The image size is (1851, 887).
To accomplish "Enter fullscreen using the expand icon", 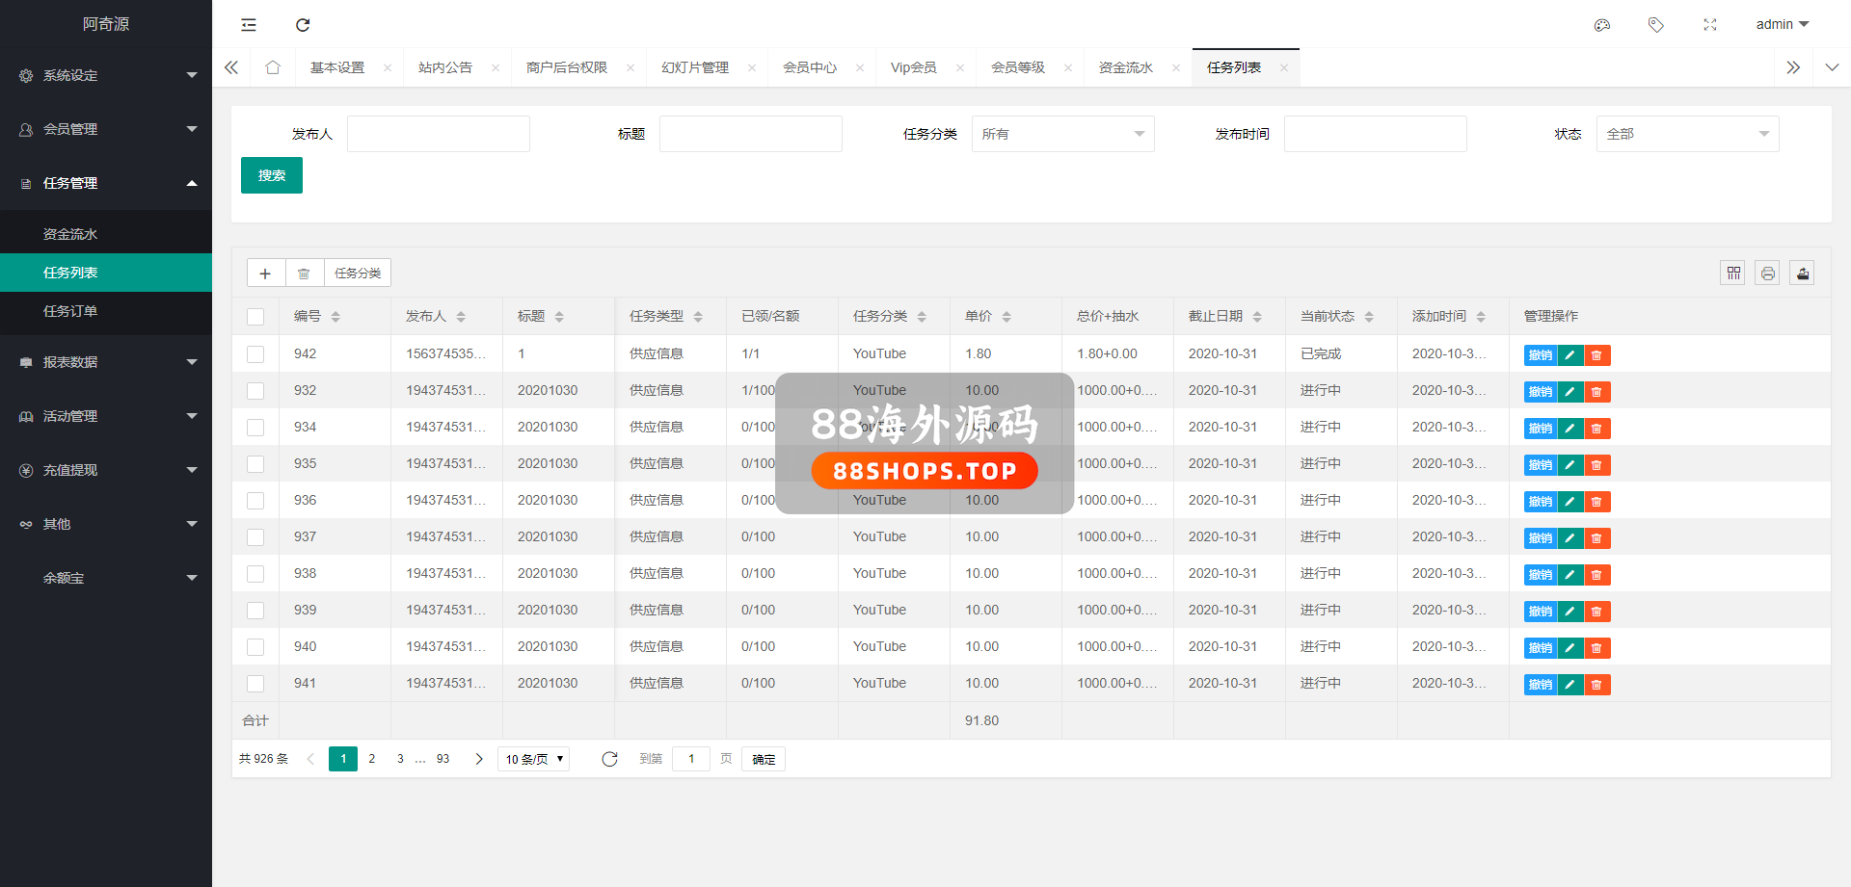I will point(1710,25).
